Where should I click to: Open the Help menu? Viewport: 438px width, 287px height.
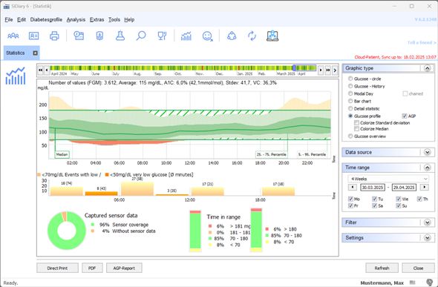point(129,20)
